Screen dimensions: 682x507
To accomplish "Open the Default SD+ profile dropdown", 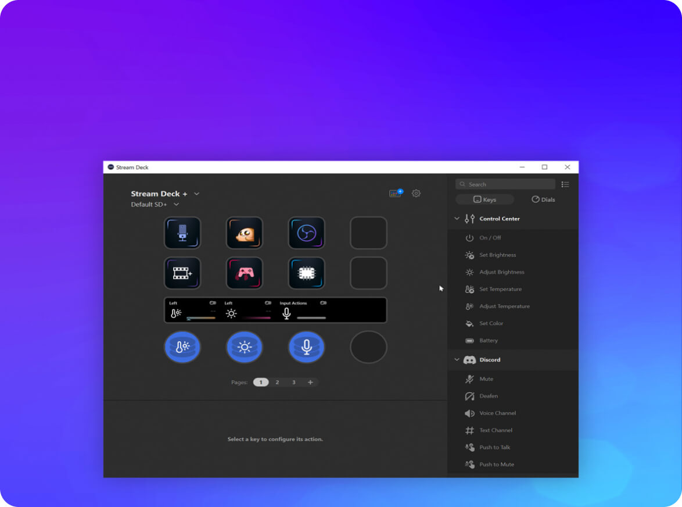I will click(176, 204).
